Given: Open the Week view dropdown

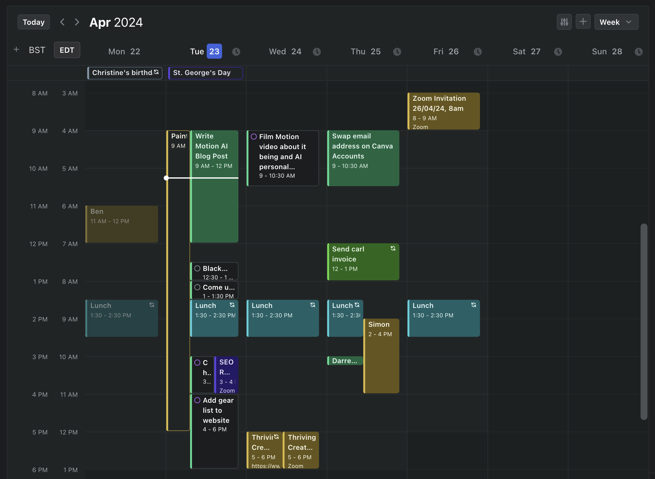Looking at the screenshot, I should 616,22.
